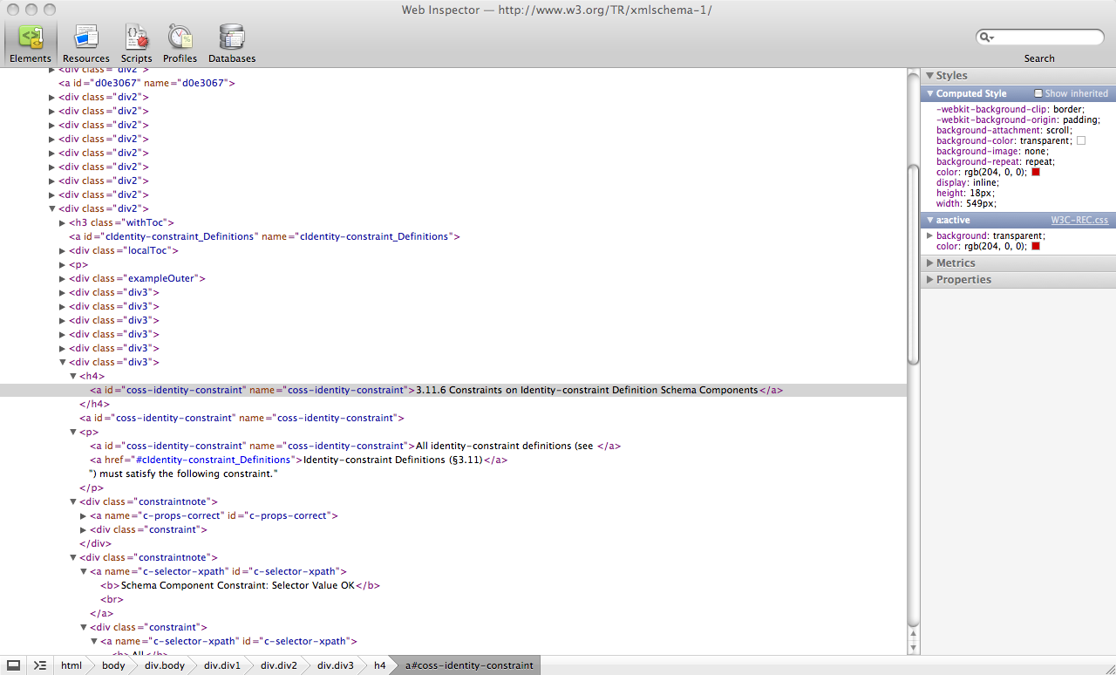Collapse the Computed Style section
Image resolution: width=1116 pixels, height=675 pixels.
pos(929,93)
